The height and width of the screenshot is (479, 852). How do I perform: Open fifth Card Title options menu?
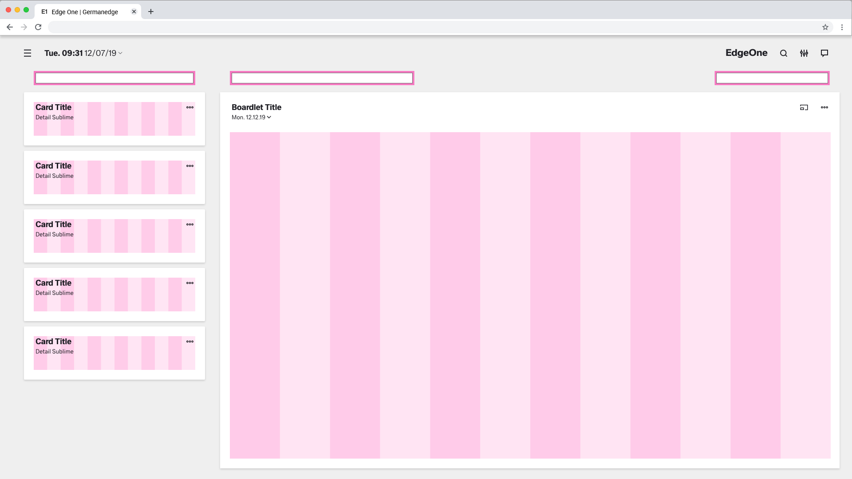click(x=190, y=342)
